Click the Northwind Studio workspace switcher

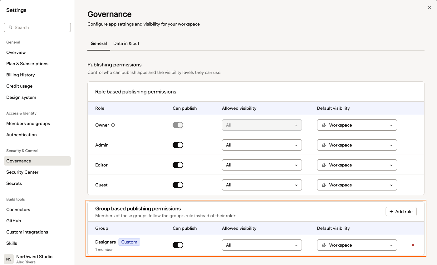(37, 259)
